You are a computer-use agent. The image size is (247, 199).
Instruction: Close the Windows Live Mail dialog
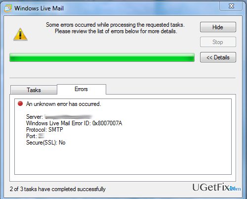coord(231,6)
